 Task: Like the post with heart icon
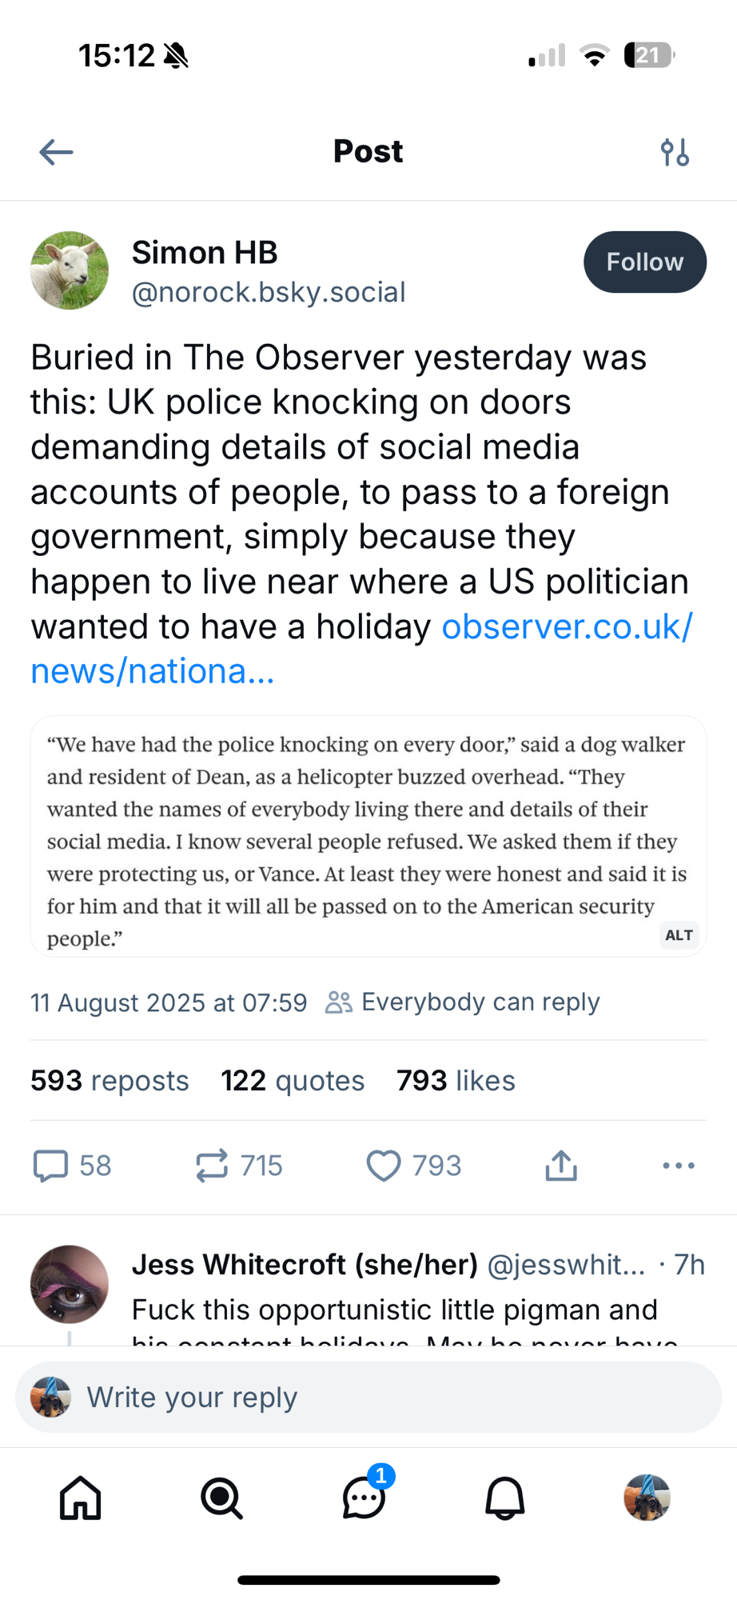(x=384, y=1166)
